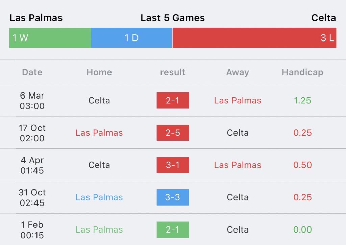Click the Handicap column header
The height and width of the screenshot is (245, 346).
coord(302,72)
